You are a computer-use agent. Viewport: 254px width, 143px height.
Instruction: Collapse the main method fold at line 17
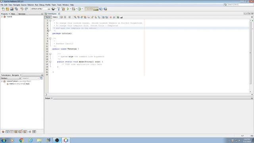point(50,62)
